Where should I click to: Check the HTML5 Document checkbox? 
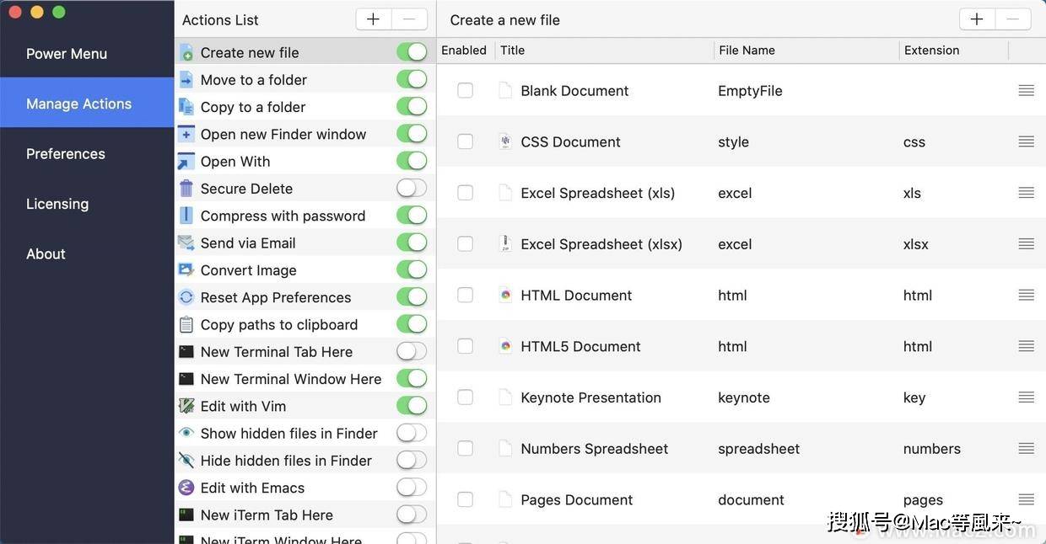(x=465, y=346)
